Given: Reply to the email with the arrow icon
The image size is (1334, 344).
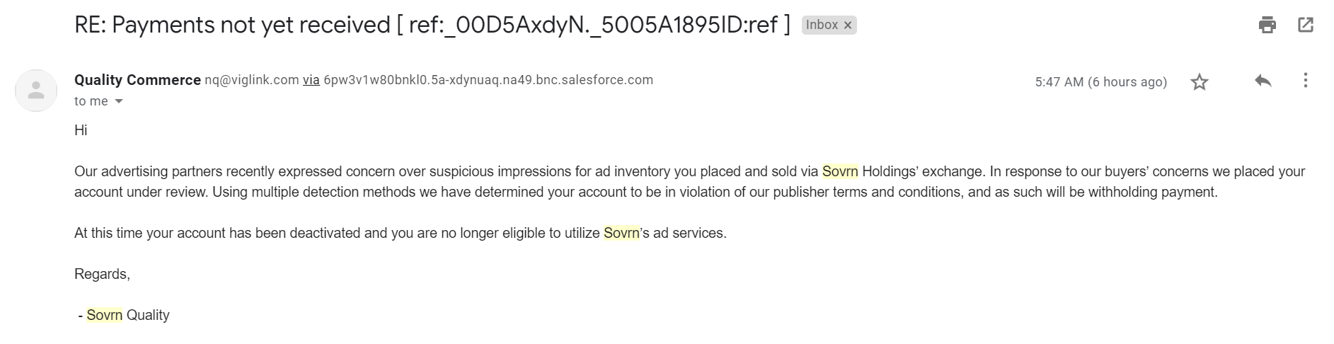Looking at the screenshot, I should [1263, 81].
